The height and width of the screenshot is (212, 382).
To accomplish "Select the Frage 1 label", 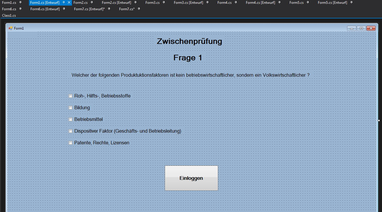I will [188, 58].
